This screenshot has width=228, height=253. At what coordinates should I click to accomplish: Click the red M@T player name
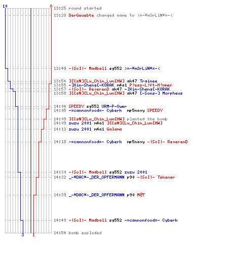coord(141,195)
